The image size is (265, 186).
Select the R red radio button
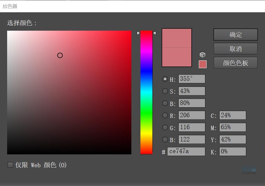(165, 116)
